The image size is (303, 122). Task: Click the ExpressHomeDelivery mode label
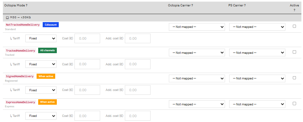pos(21,102)
